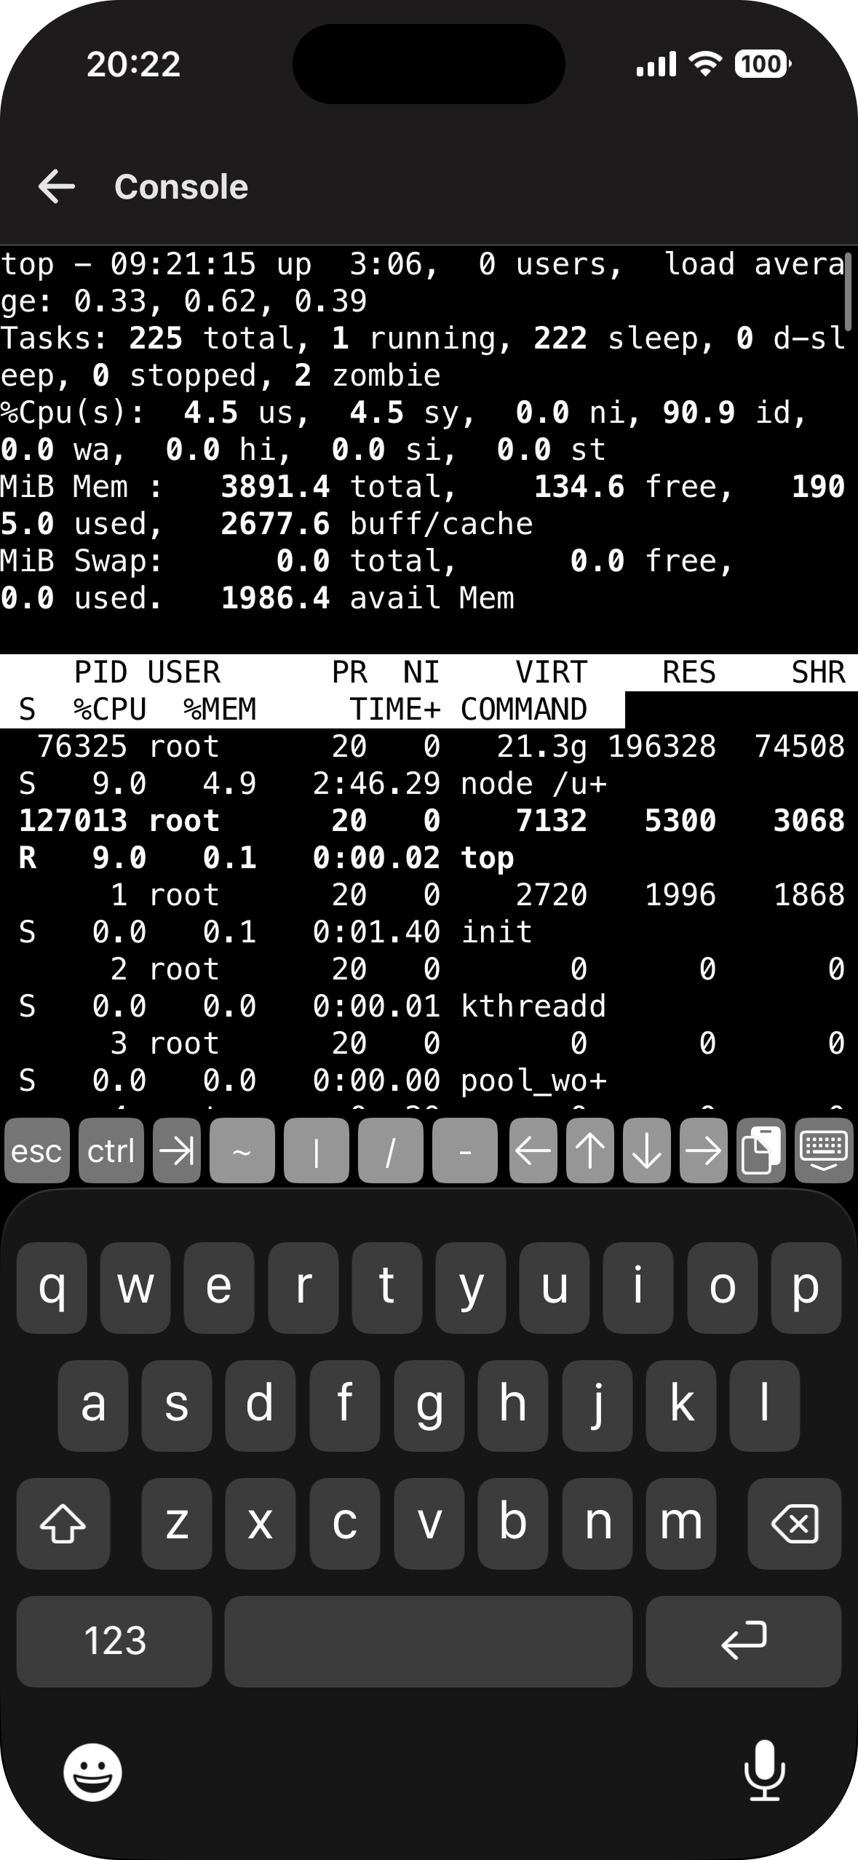Tap the clipboard paste icon

760,1150
